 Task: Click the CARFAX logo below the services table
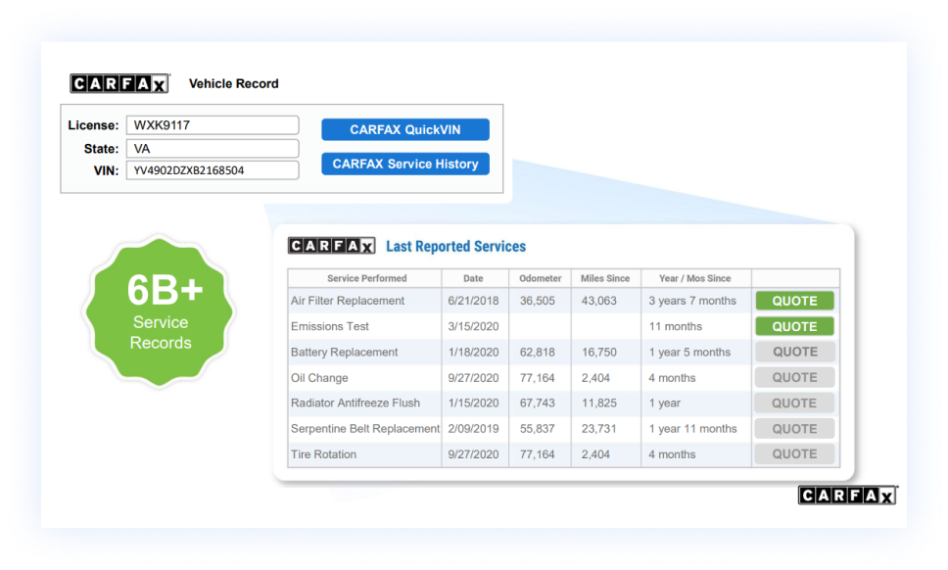click(x=848, y=495)
